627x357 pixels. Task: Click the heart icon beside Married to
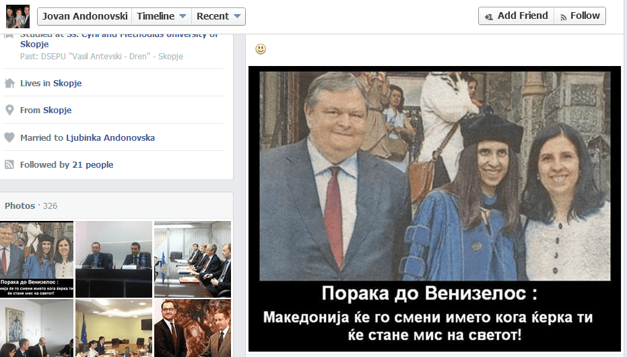(9, 137)
